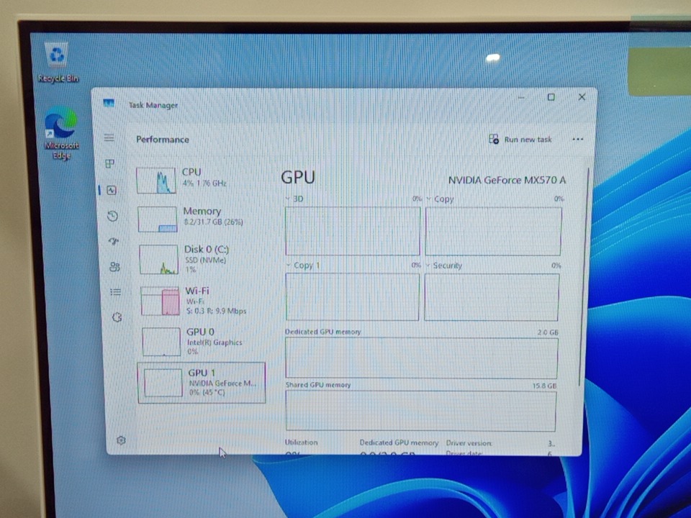
Task: Select the Microsoft Edge desktop shortcut
Action: click(x=62, y=134)
